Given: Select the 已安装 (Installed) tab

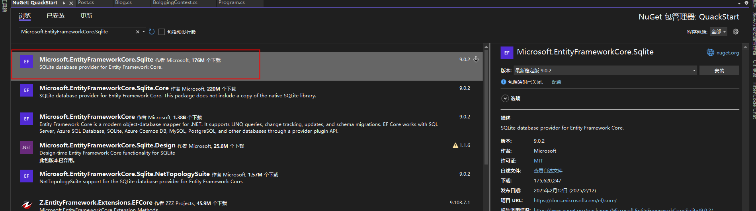Looking at the screenshot, I should (x=56, y=16).
